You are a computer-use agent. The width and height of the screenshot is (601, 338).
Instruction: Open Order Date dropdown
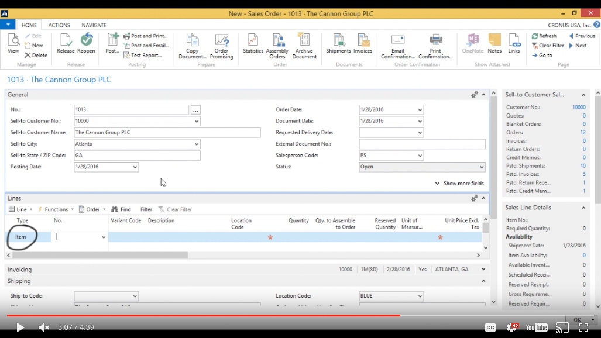pos(420,109)
